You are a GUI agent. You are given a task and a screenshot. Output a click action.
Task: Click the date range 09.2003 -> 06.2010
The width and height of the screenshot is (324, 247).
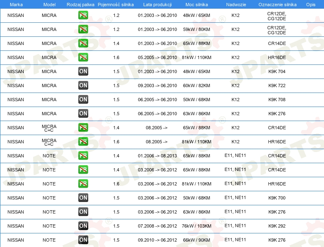click(157, 85)
